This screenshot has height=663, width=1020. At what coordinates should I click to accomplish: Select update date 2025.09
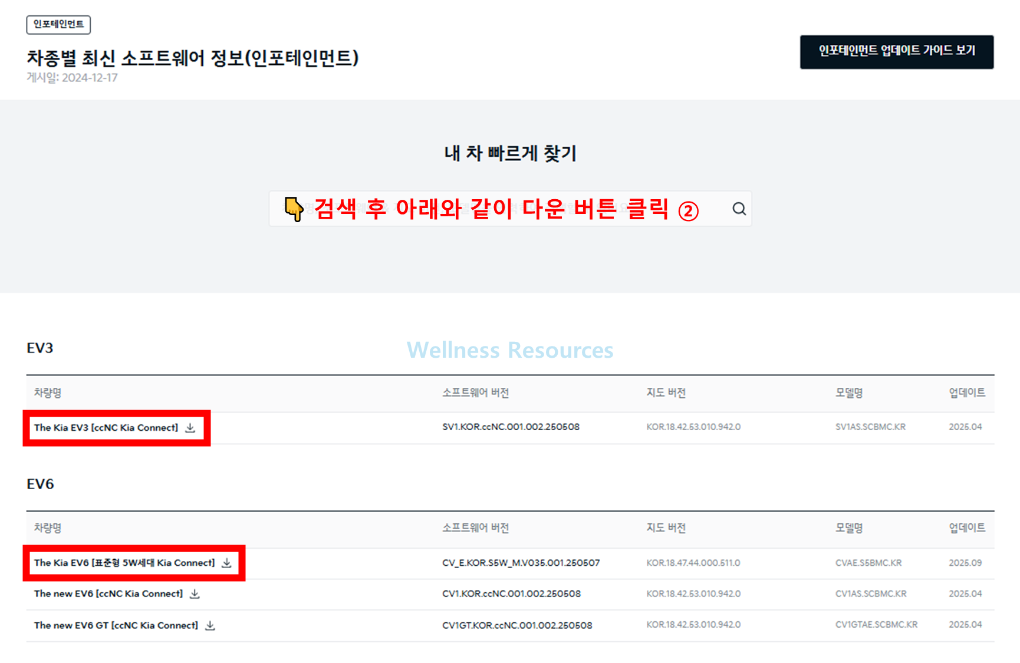965,563
